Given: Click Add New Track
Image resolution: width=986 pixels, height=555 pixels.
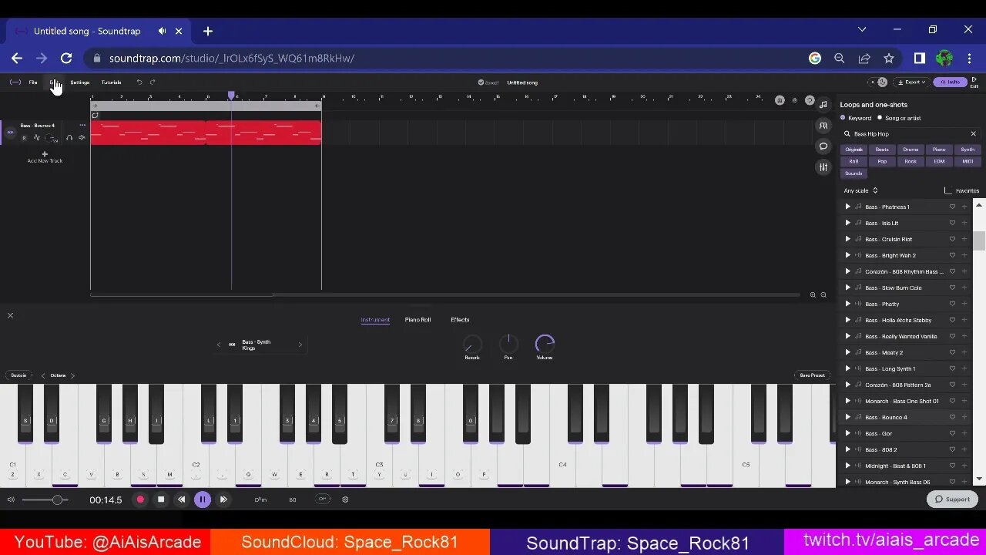Looking at the screenshot, I should tap(45, 157).
